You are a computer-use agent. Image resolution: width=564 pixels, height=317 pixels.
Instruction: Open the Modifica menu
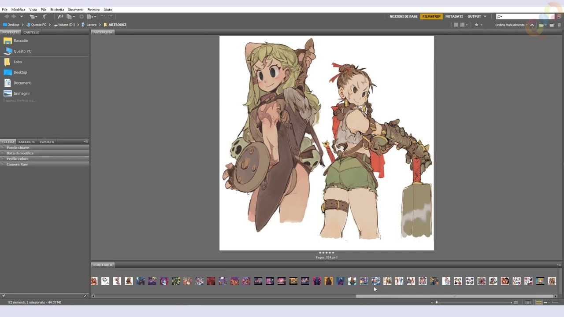pos(18,9)
